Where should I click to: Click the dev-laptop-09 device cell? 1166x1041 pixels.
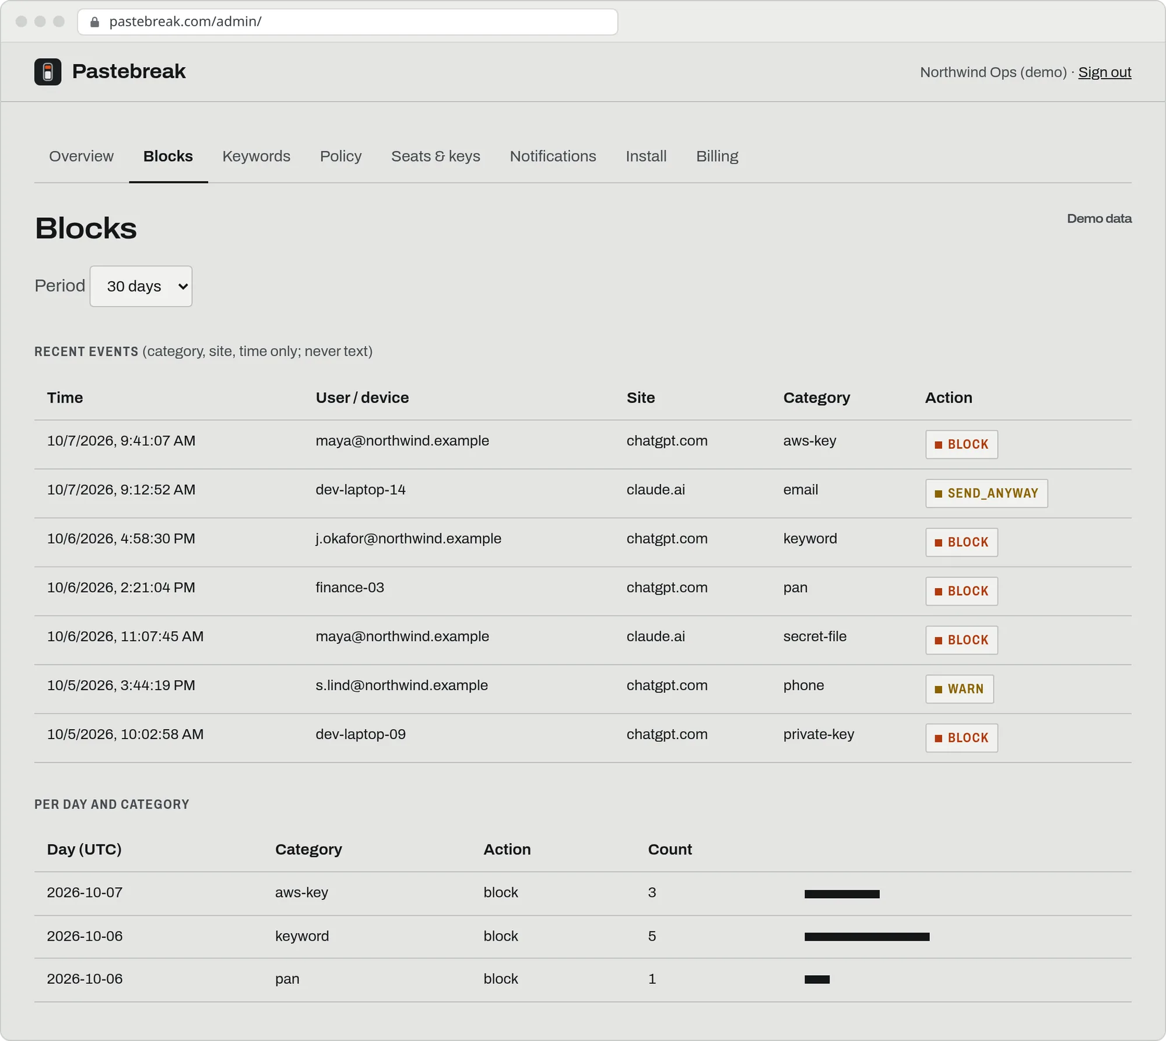pos(360,734)
